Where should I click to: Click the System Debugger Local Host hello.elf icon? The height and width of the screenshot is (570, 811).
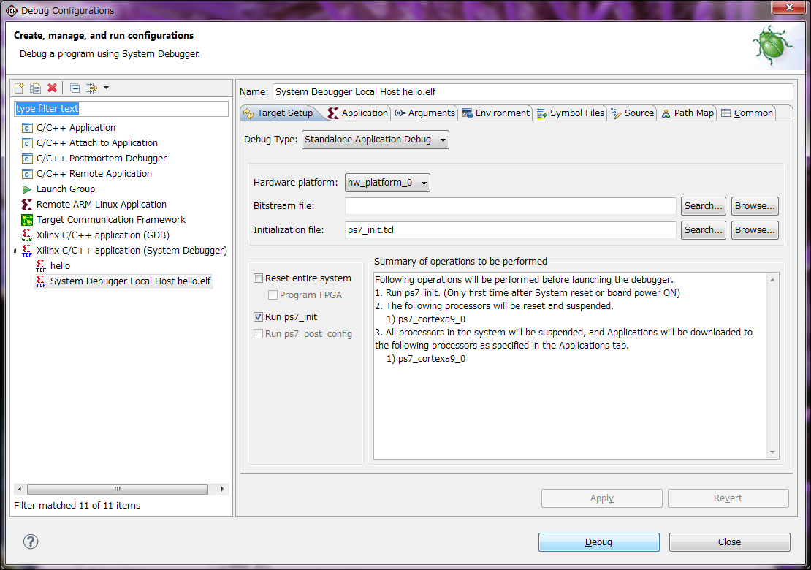tap(41, 281)
